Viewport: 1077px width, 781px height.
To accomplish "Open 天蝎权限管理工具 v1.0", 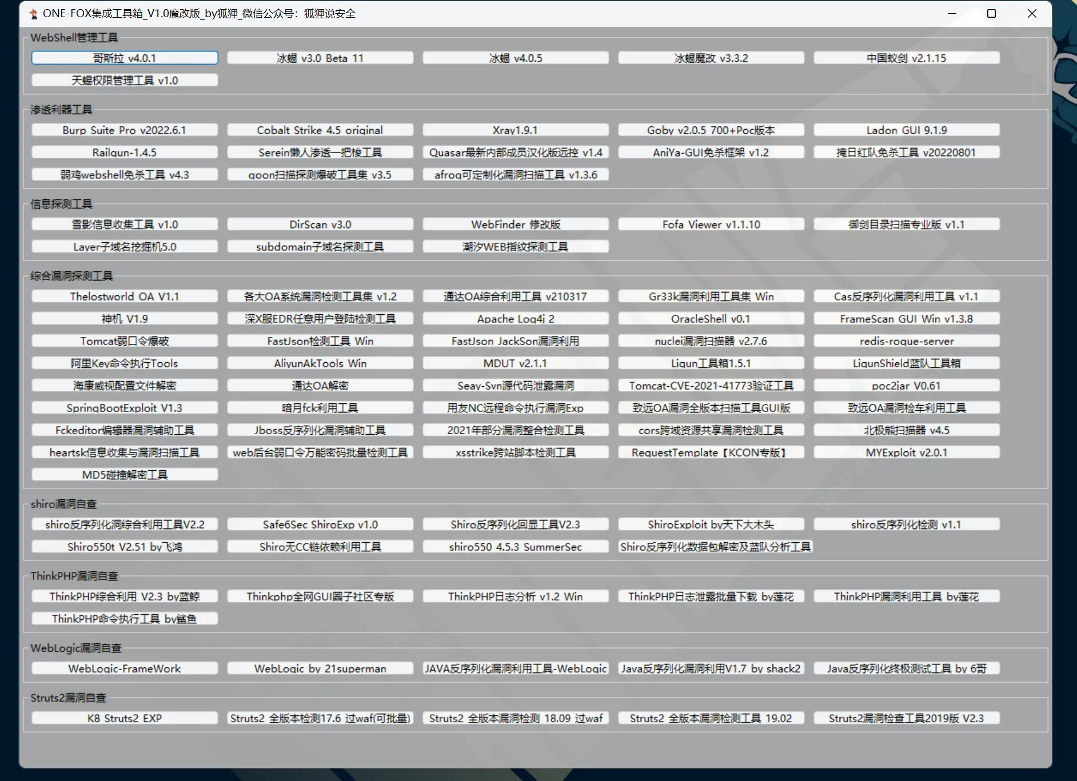I will pyautogui.click(x=125, y=81).
